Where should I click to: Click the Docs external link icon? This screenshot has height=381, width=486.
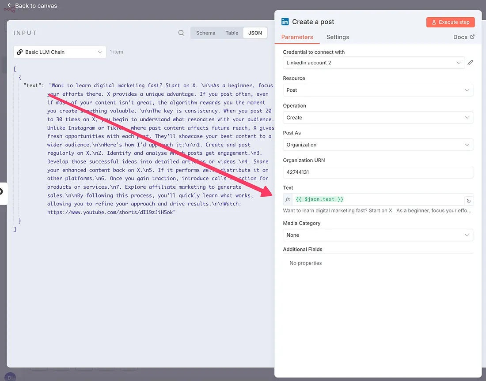point(472,37)
